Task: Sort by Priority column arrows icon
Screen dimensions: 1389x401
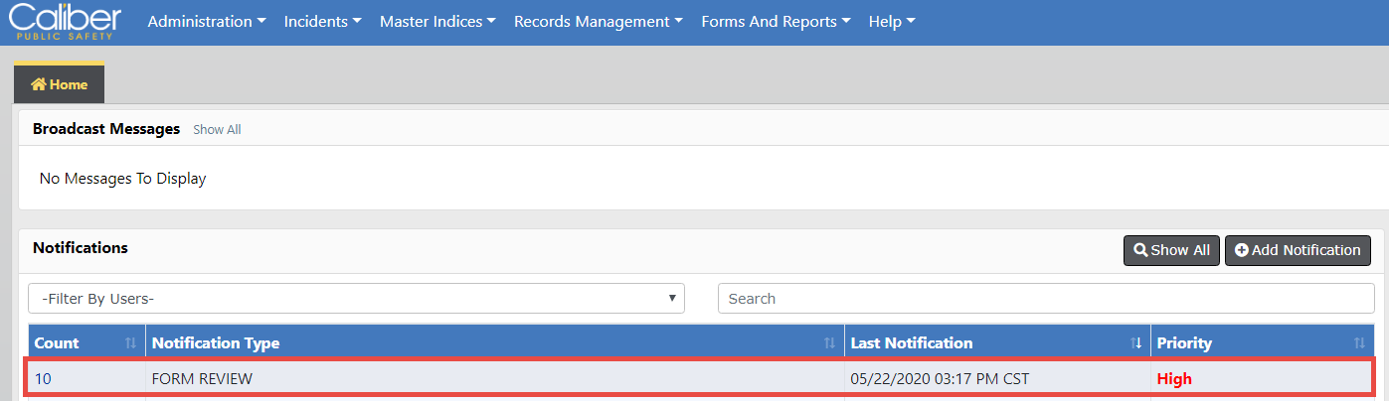Action: tap(1359, 343)
